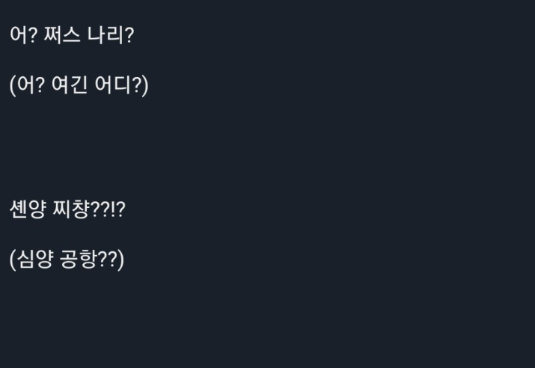Click the word "나리?"

click(111, 35)
